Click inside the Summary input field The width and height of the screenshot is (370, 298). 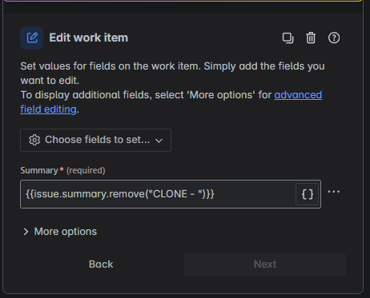click(x=158, y=194)
